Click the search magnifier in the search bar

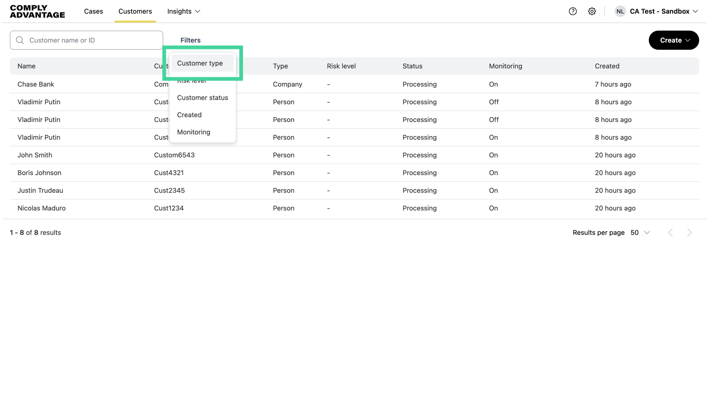click(20, 40)
